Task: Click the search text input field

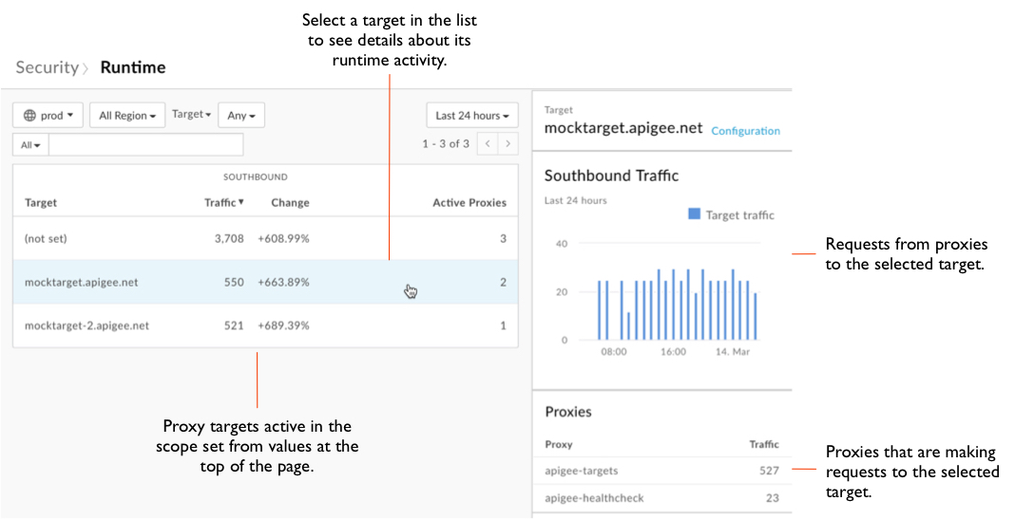Action: (145, 145)
